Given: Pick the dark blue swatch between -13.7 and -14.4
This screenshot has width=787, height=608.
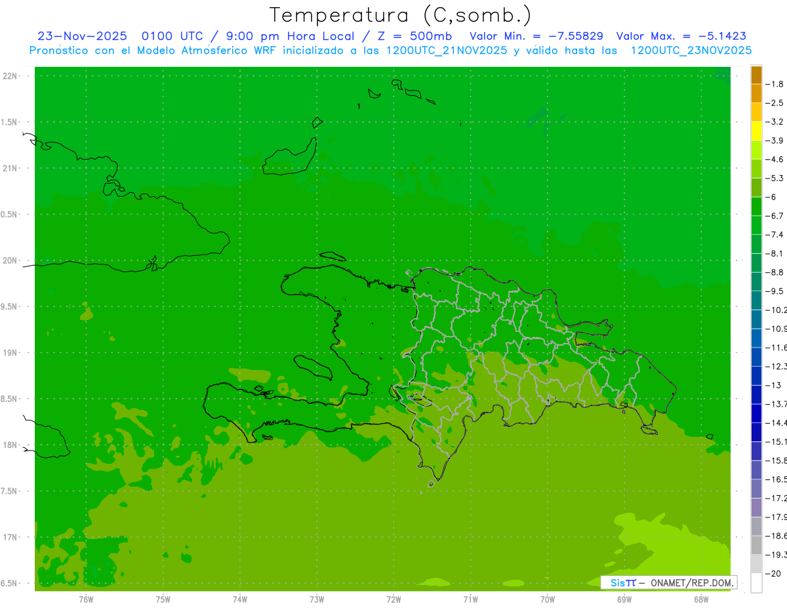Looking at the screenshot, I should tap(756, 413).
